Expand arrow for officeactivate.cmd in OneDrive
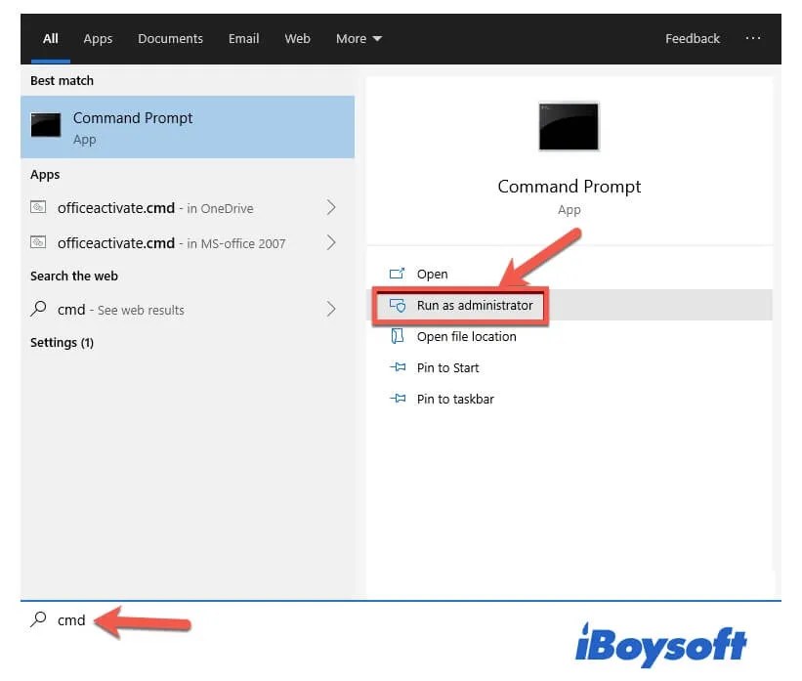The width and height of the screenshot is (802, 681). click(331, 207)
